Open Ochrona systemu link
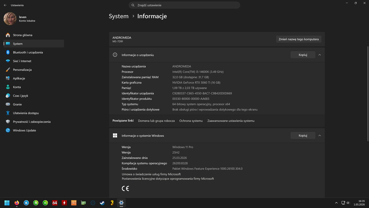 [x=191, y=121]
